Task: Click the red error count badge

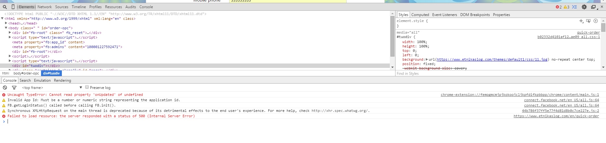Action: 559,7
